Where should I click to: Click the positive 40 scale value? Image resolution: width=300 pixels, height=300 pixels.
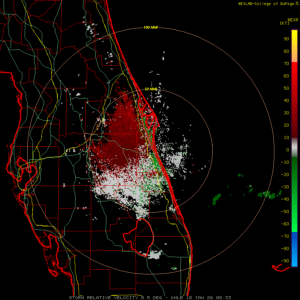tap(286, 101)
